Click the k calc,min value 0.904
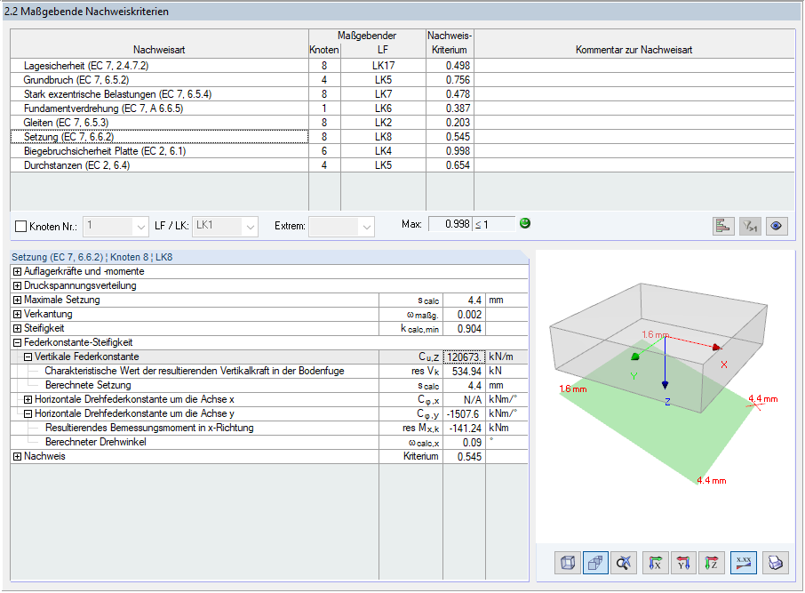The width and height of the screenshot is (805, 593). (464, 328)
